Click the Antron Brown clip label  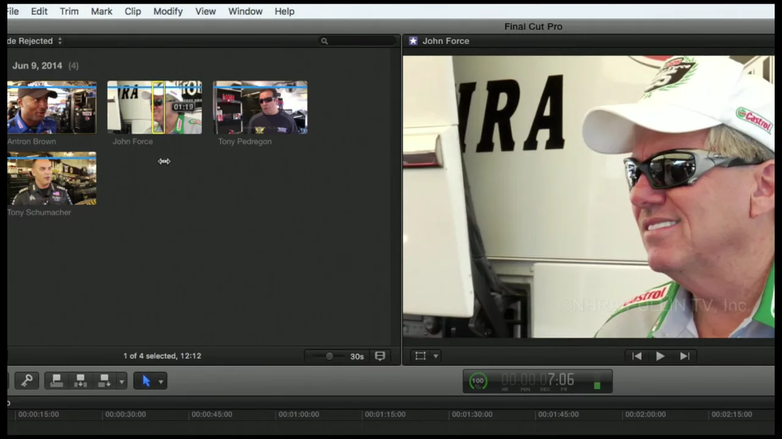[32, 141]
